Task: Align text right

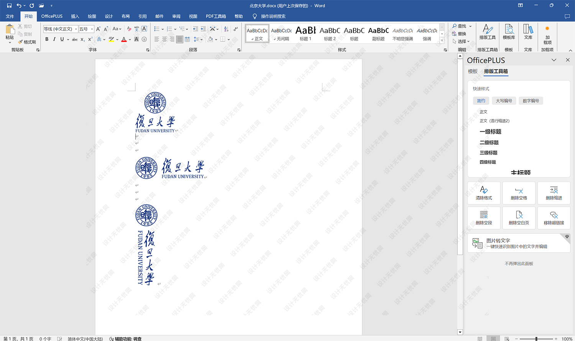Action: [172, 39]
